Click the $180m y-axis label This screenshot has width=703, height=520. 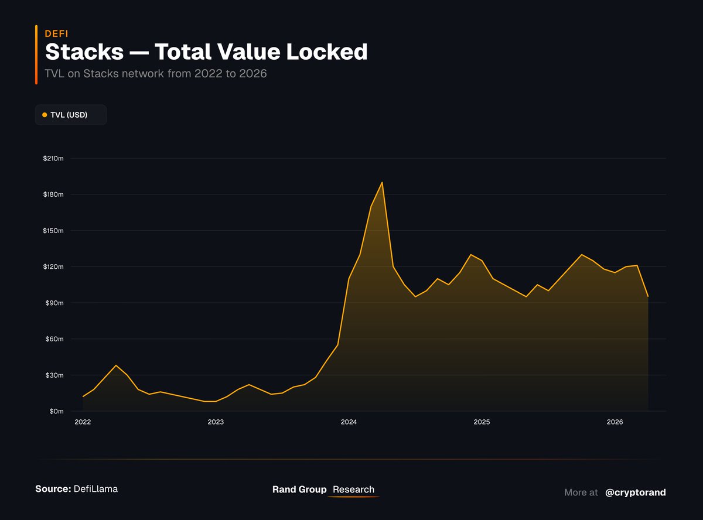coord(53,194)
